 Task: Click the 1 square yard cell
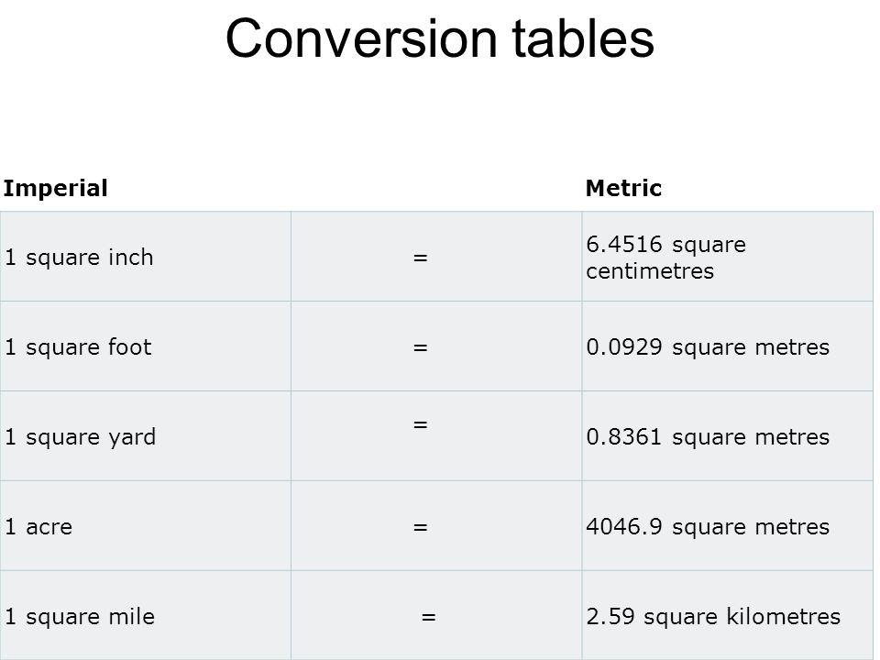[x=146, y=436]
